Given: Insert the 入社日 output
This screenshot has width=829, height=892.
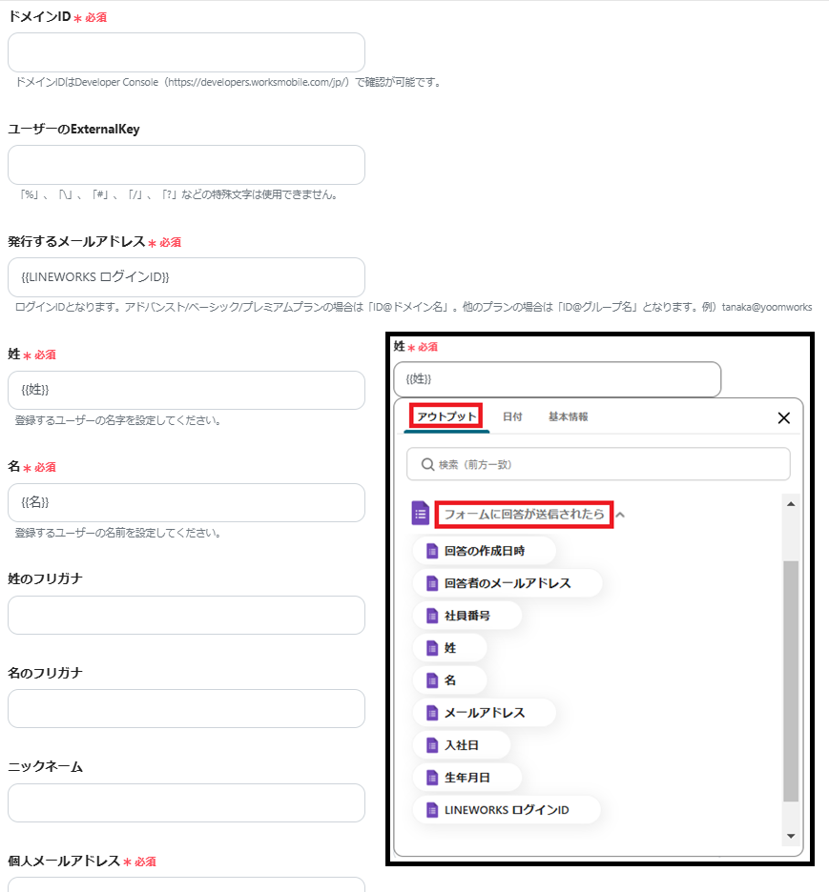Looking at the screenshot, I should tap(462, 745).
